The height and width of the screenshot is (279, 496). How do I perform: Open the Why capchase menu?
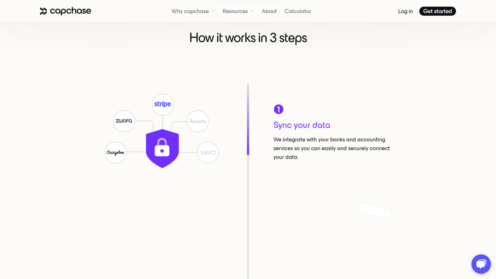190,11
